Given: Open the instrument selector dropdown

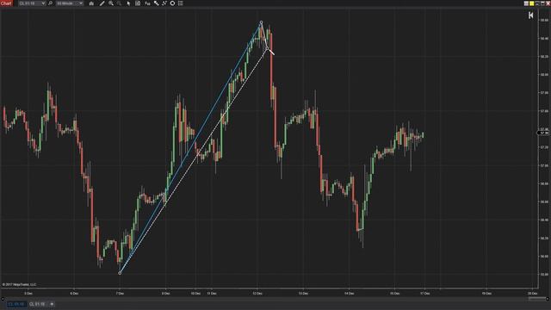Looking at the screenshot, I should click(x=32, y=3).
